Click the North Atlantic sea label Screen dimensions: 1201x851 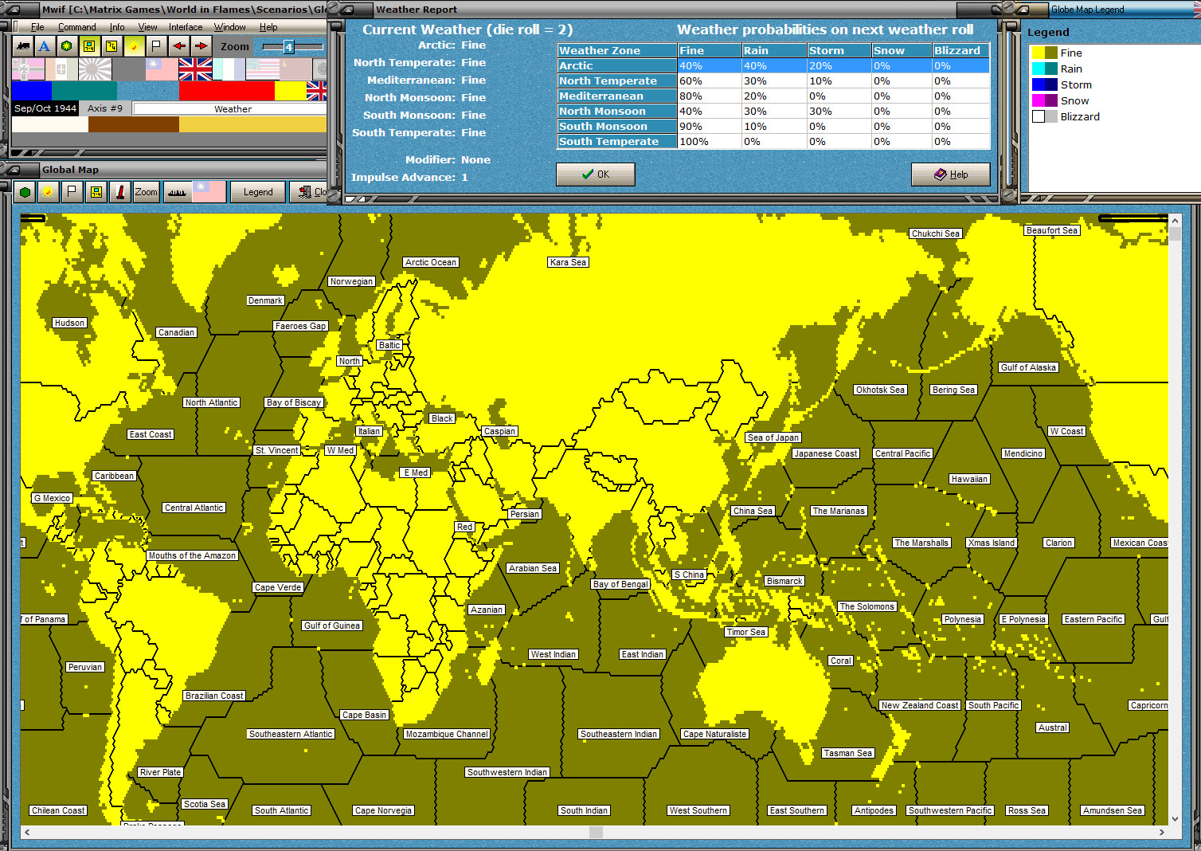[x=211, y=402]
